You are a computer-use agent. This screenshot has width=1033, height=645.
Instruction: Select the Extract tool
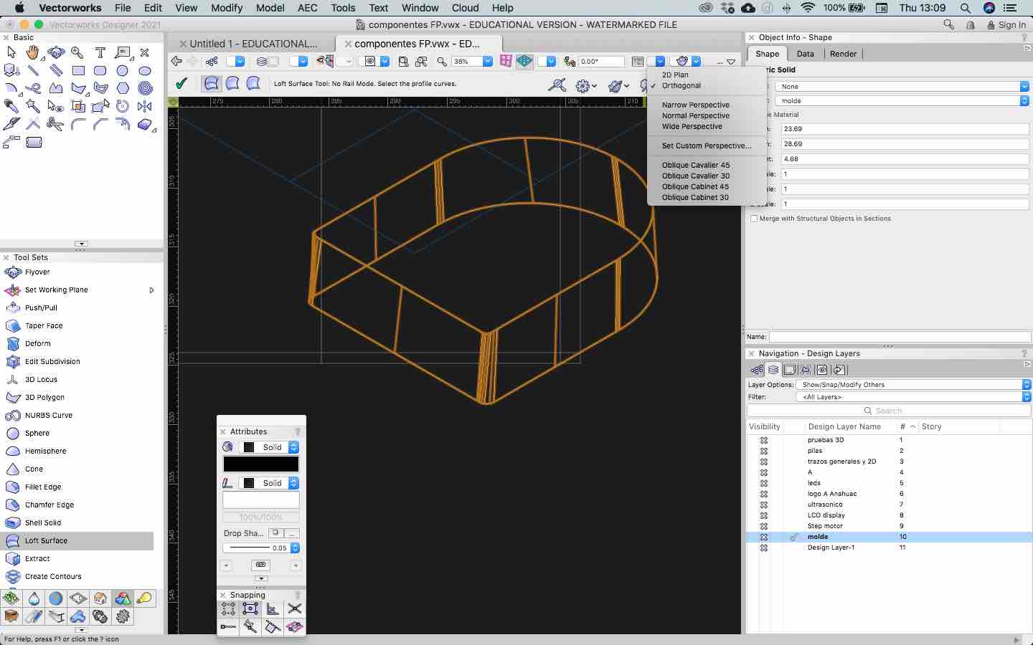37,558
